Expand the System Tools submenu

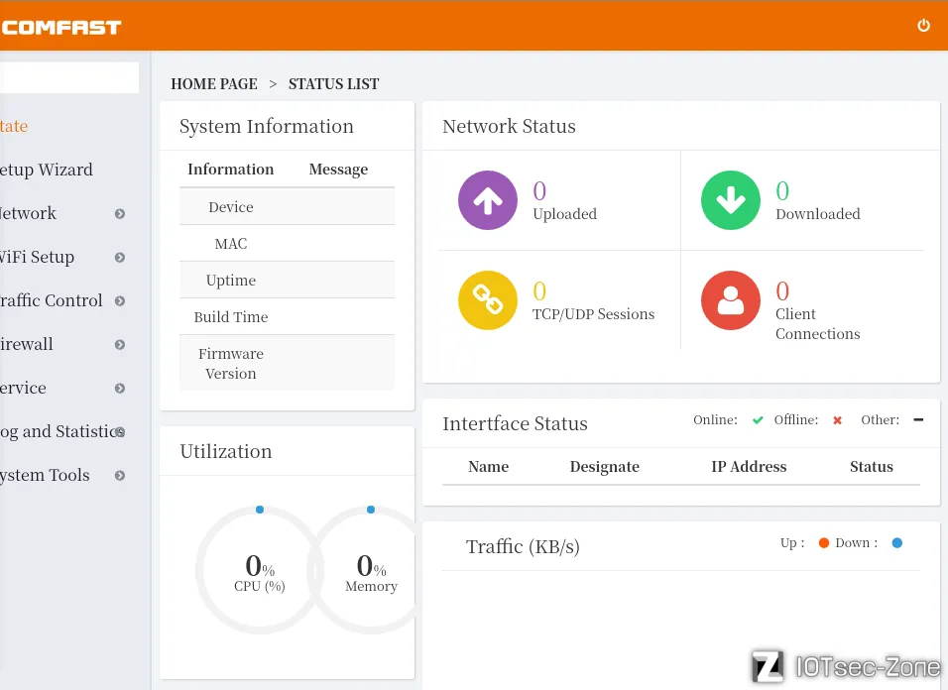pyautogui.click(x=120, y=476)
